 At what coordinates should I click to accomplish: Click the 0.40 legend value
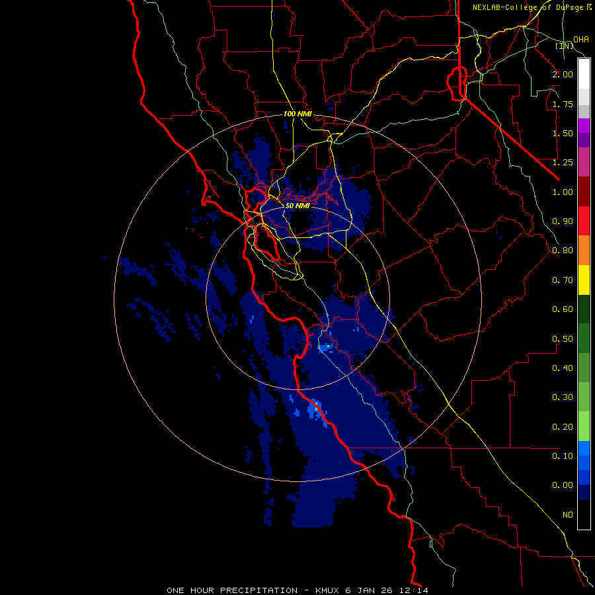tap(563, 368)
